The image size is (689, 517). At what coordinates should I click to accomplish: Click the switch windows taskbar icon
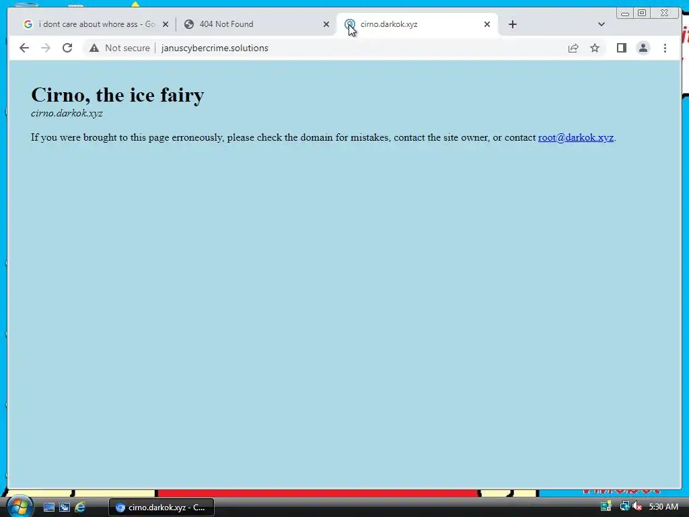click(x=65, y=507)
